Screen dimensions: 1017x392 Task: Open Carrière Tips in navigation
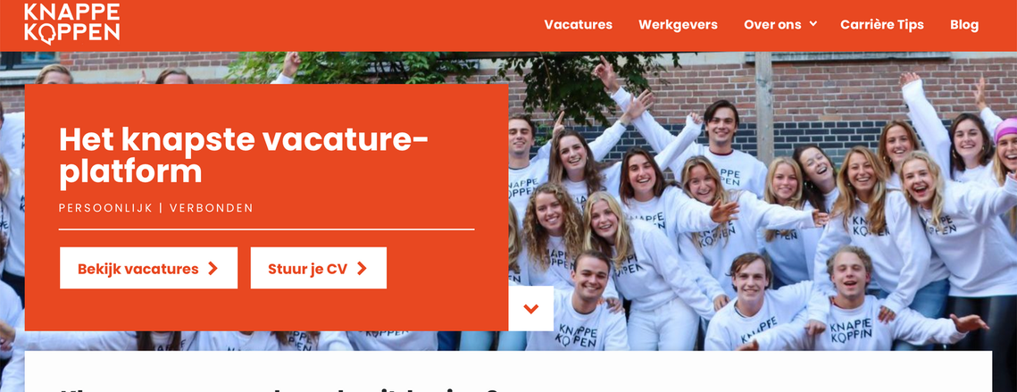882,25
